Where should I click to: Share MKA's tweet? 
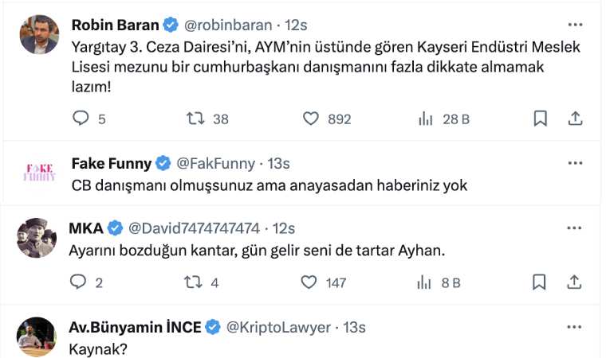[x=575, y=282]
